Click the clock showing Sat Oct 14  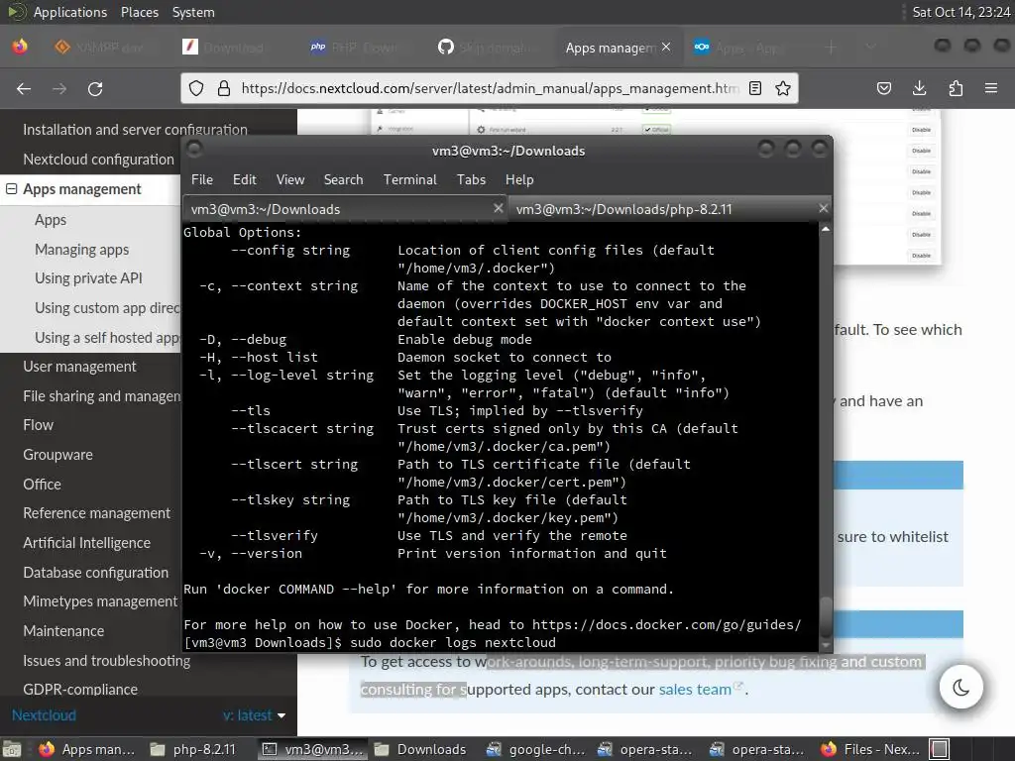[960, 12]
